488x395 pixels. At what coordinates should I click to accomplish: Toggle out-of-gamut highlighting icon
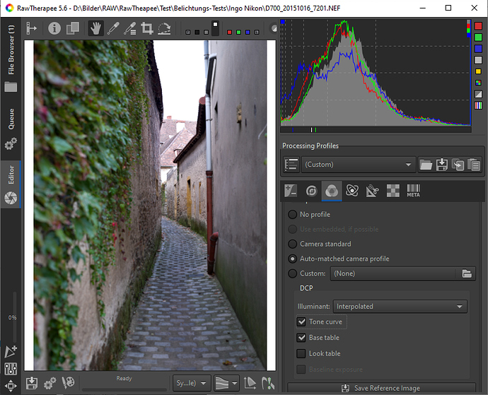[267, 383]
